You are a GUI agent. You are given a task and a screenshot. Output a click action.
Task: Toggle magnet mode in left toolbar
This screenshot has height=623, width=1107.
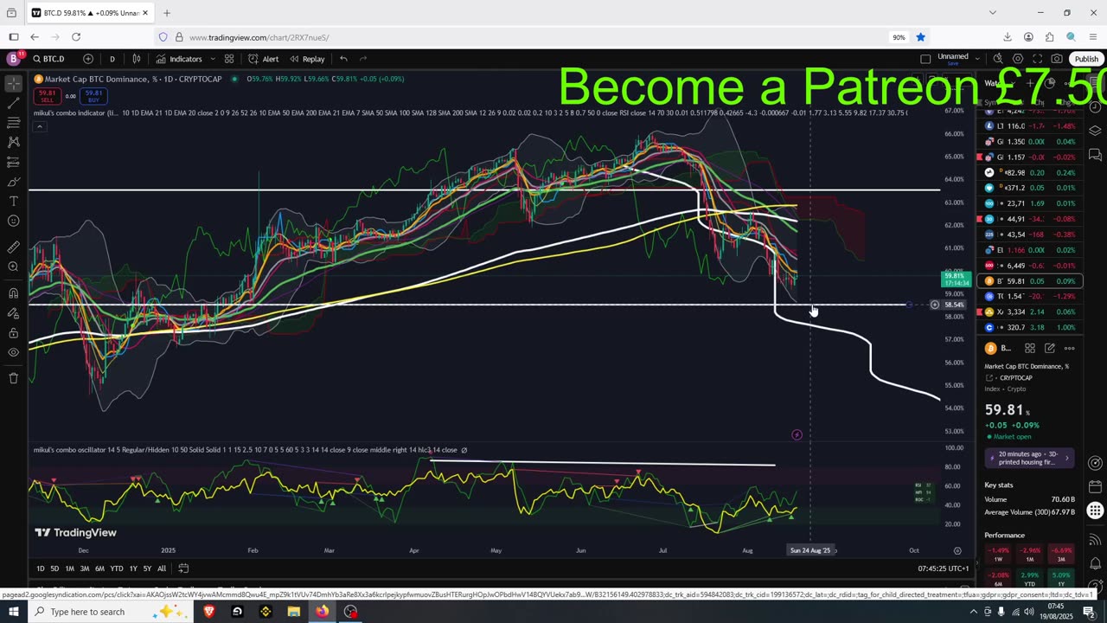(x=14, y=293)
